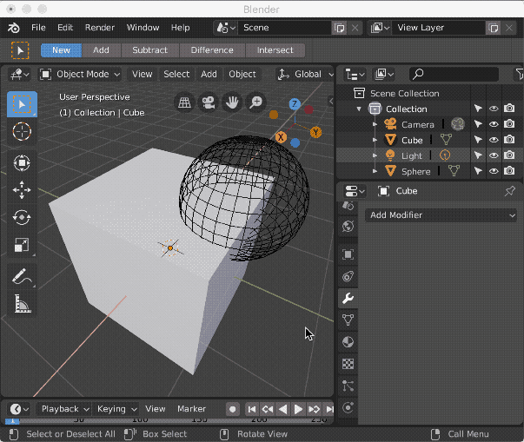Open the Object Constraints properties tab
The height and width of the screenshot is (442, 524).
coord(348,276)
